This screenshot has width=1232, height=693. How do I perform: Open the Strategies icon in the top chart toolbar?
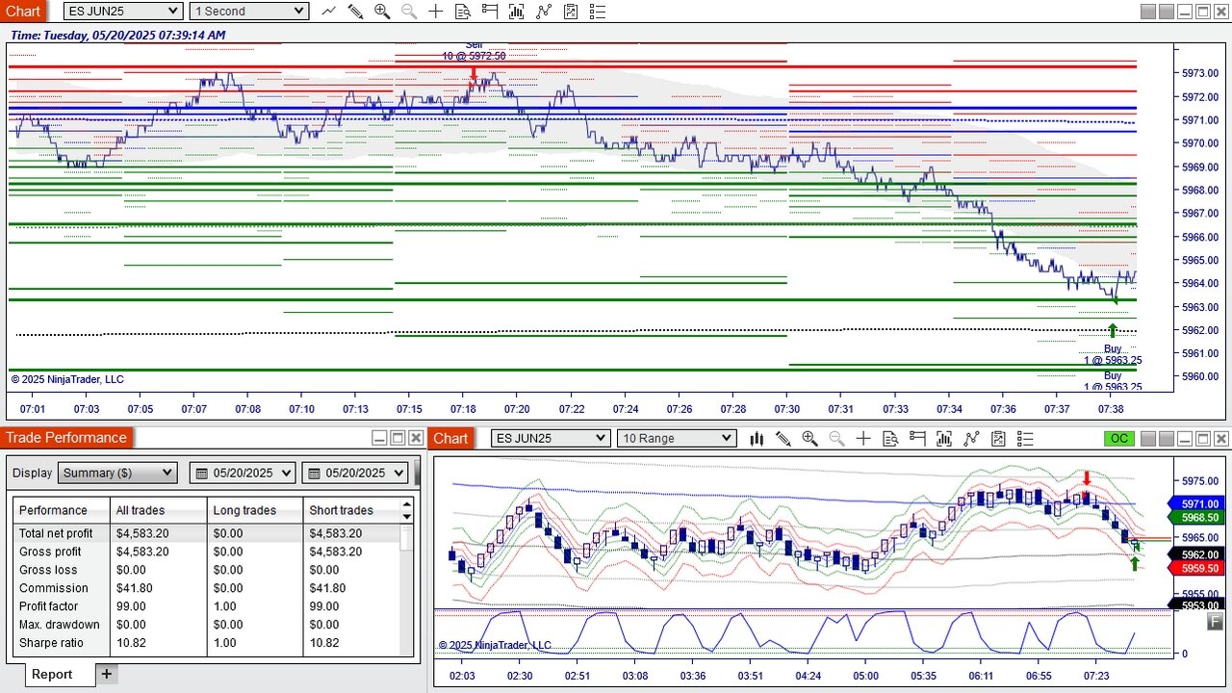tap(571, 12)
